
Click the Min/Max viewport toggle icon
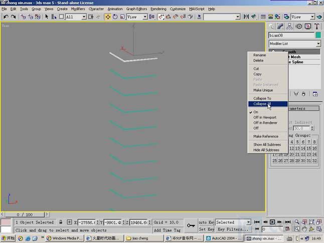coord(319,229)
